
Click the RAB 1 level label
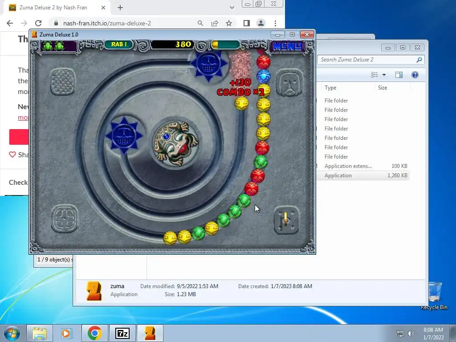click(x=119, y=44)
